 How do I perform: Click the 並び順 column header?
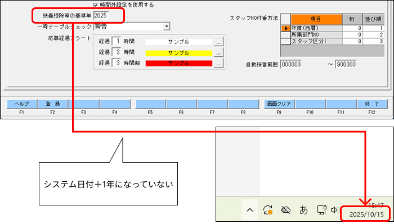click(x=373, y=19)
